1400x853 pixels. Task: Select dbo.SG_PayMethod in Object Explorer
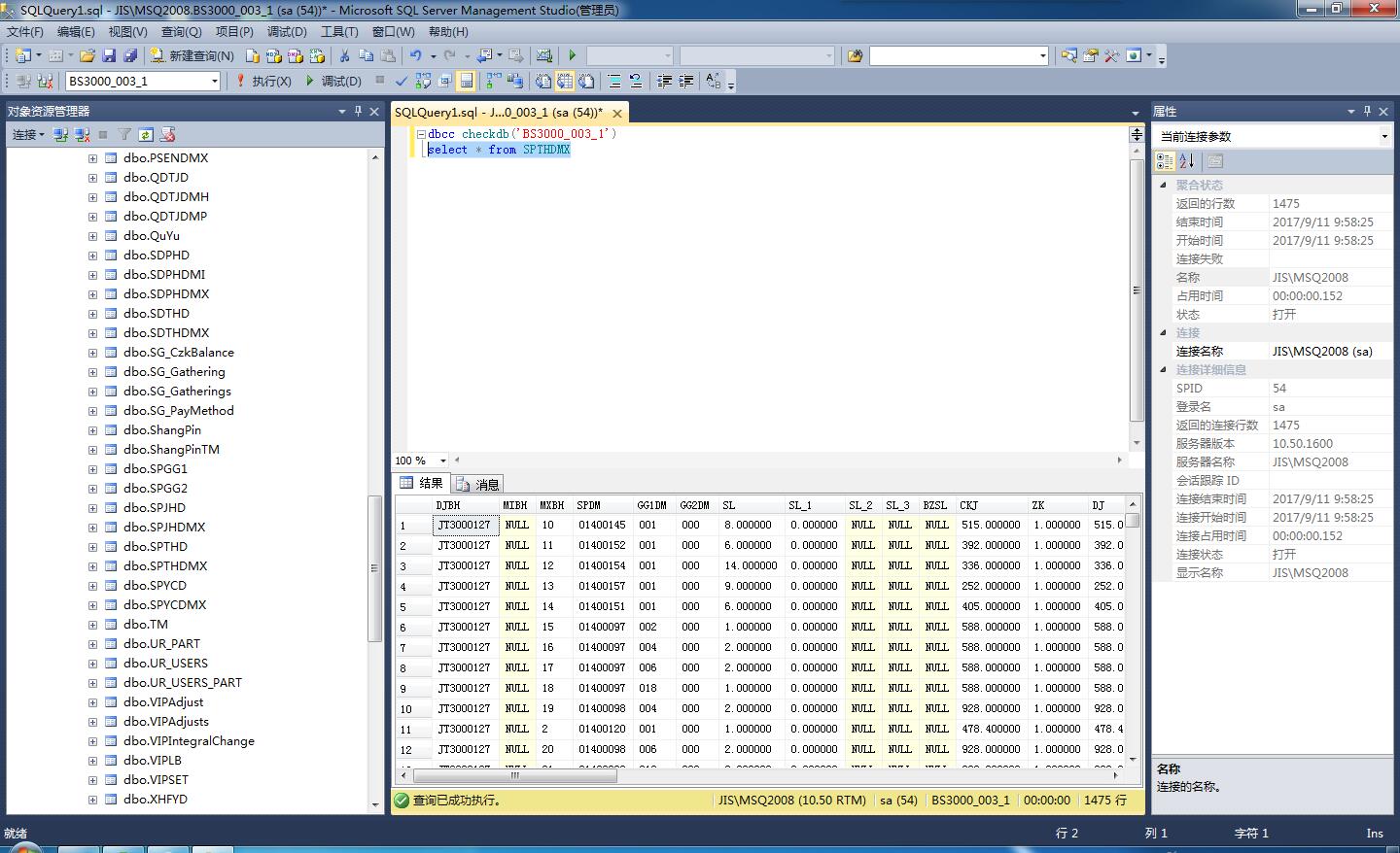click(x=179, y=411)
